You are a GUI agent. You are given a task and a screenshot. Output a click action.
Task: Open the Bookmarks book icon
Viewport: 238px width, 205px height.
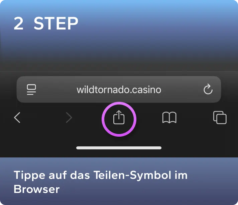[169, 117]
